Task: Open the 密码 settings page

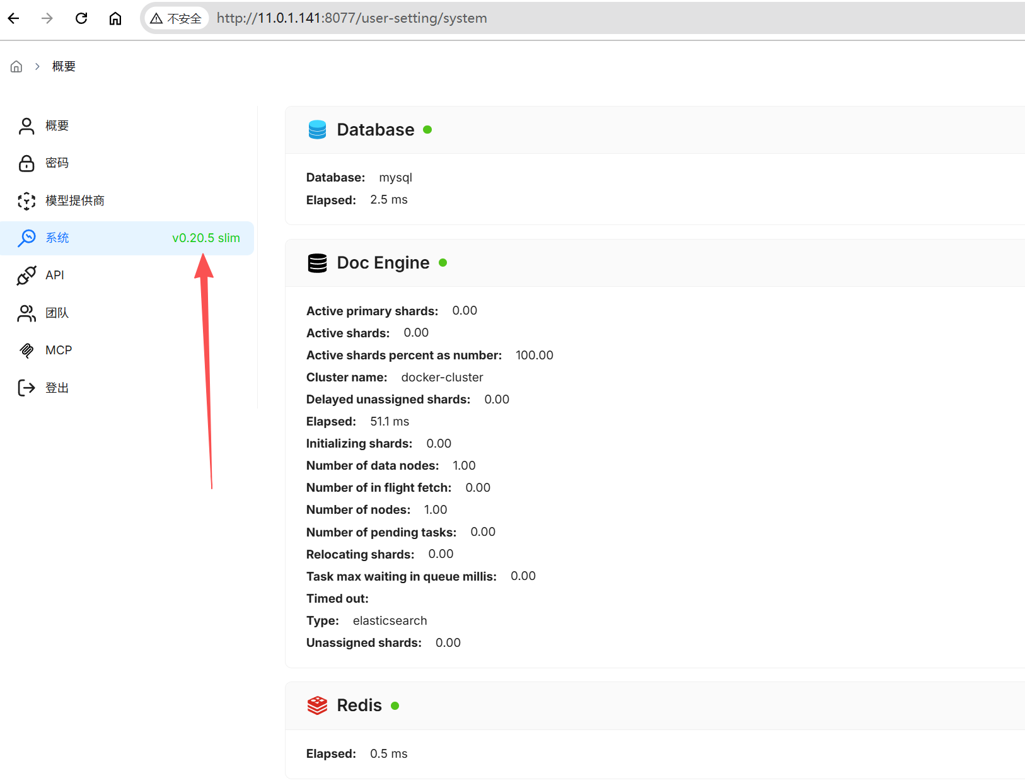Action: tap(127, 163)
